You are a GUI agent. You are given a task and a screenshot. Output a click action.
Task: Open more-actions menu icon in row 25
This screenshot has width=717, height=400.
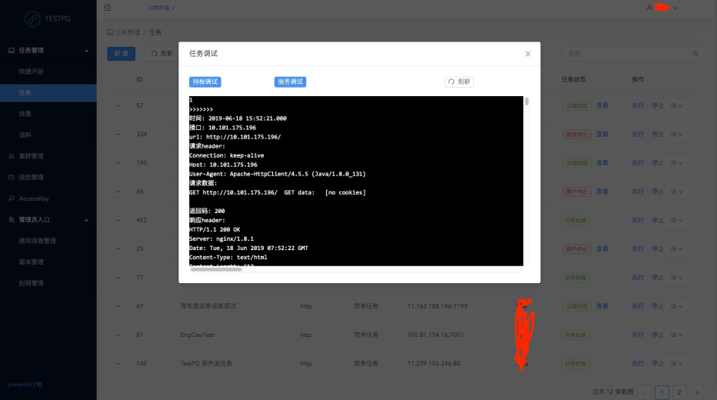(x=676, y=248)
